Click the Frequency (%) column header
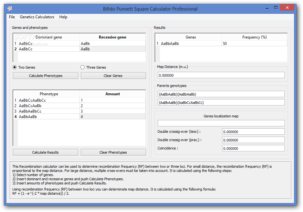 pos(255,37)
